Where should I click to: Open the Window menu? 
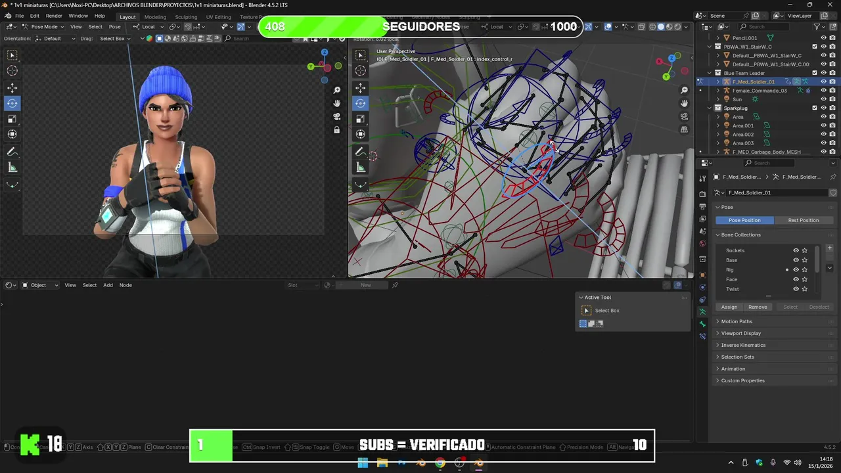click(x=78, y=16)
